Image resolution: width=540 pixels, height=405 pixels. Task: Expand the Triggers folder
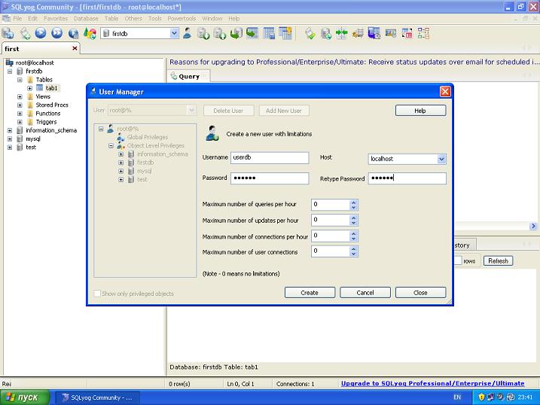point(20,122)
